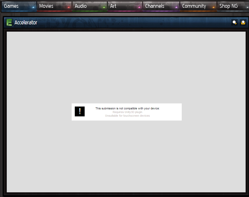Viewport: 249px width, 197px height.
Task: Expand the green arrow on Audio tab
Action: tap(104, 7)
